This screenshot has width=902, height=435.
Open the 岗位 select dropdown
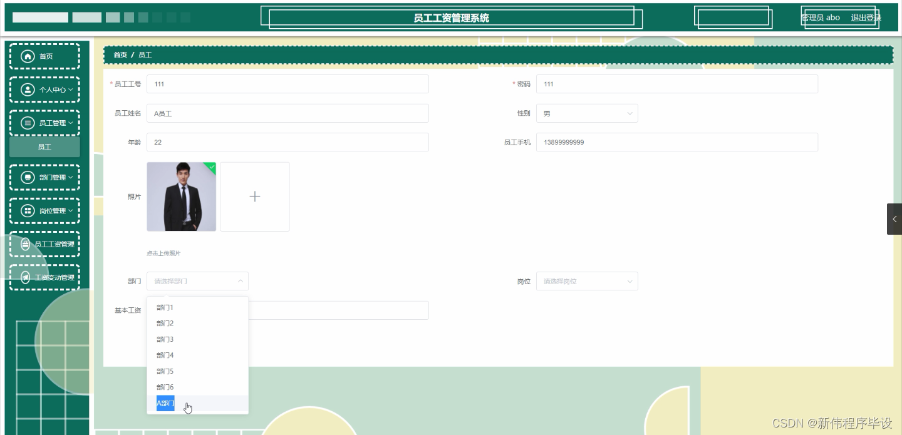(x=587, y=281)
